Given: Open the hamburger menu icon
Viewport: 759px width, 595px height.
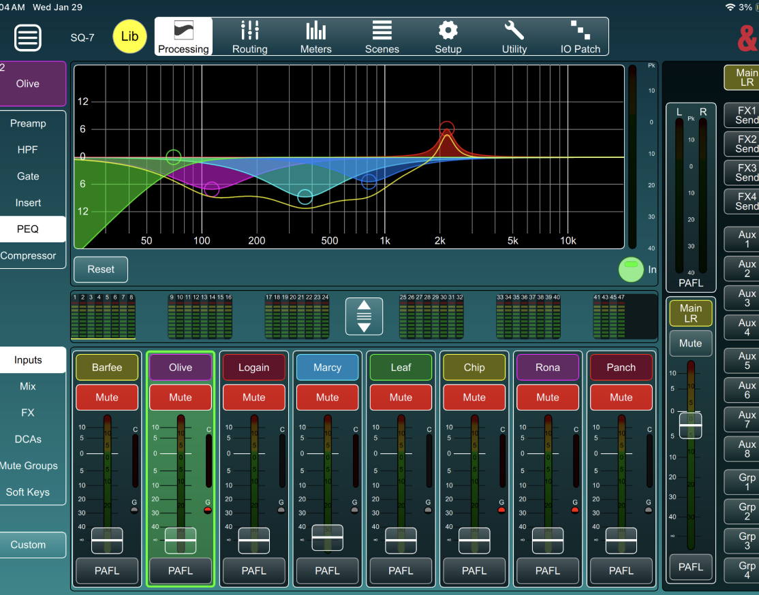Looking at the screenshot, I should (27, 37).
